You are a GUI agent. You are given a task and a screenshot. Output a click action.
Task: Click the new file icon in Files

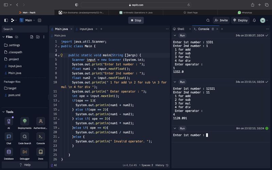[32, 37]
